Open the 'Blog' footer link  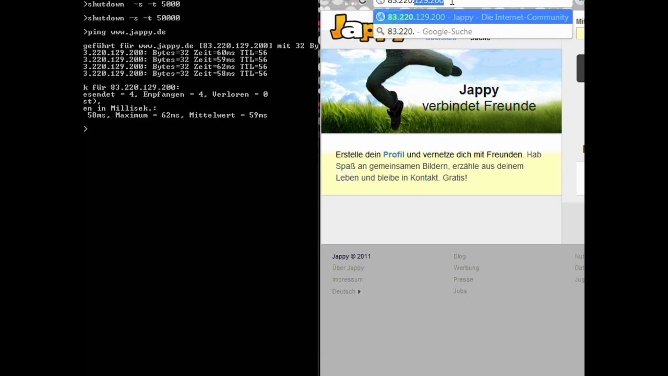(460, 256)
